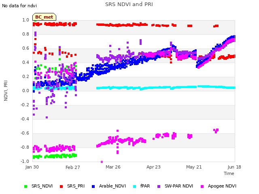Click the 0.4 y-axis tick label

26,62
